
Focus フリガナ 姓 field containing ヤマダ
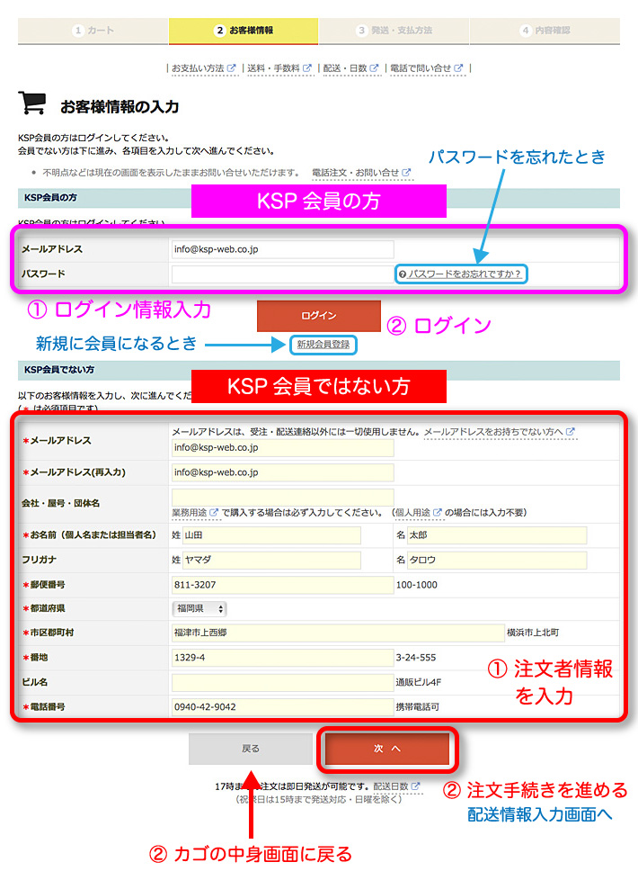tap(271, 560)
